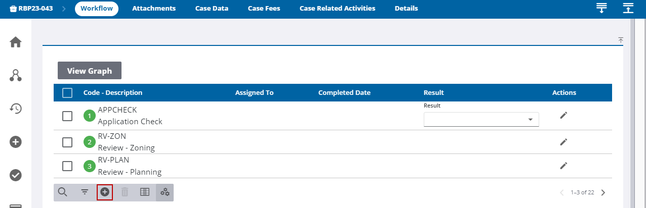
Task: Click the workflow settings gears icon
Action: tap(165, 192)
